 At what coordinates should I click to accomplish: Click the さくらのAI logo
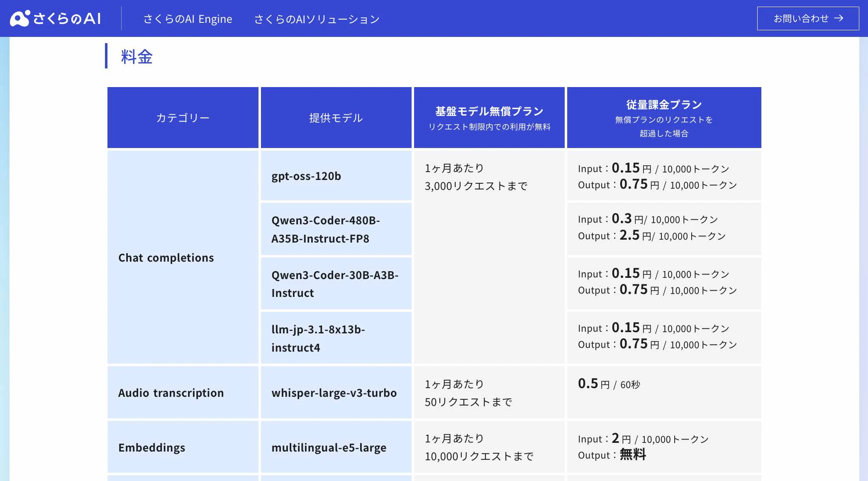pyautogui.click(x=55, y=19)
